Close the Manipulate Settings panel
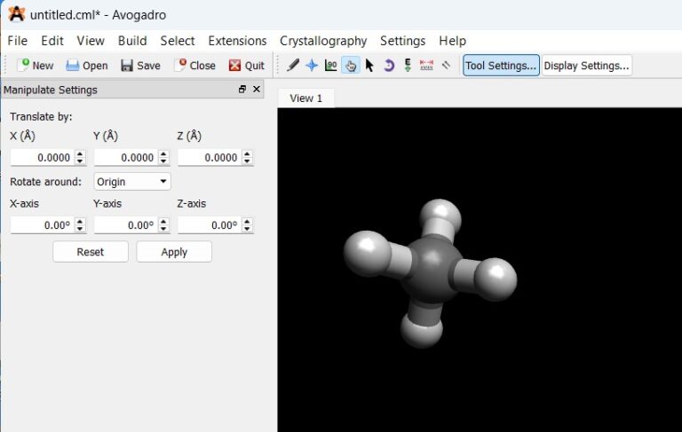Viewport: 682px width, 432px height. (257, 89)
